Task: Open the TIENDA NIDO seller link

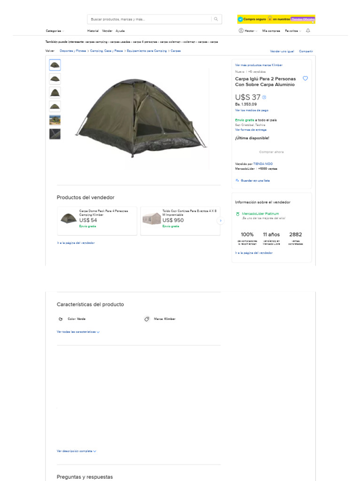Action: coord(263,163)
